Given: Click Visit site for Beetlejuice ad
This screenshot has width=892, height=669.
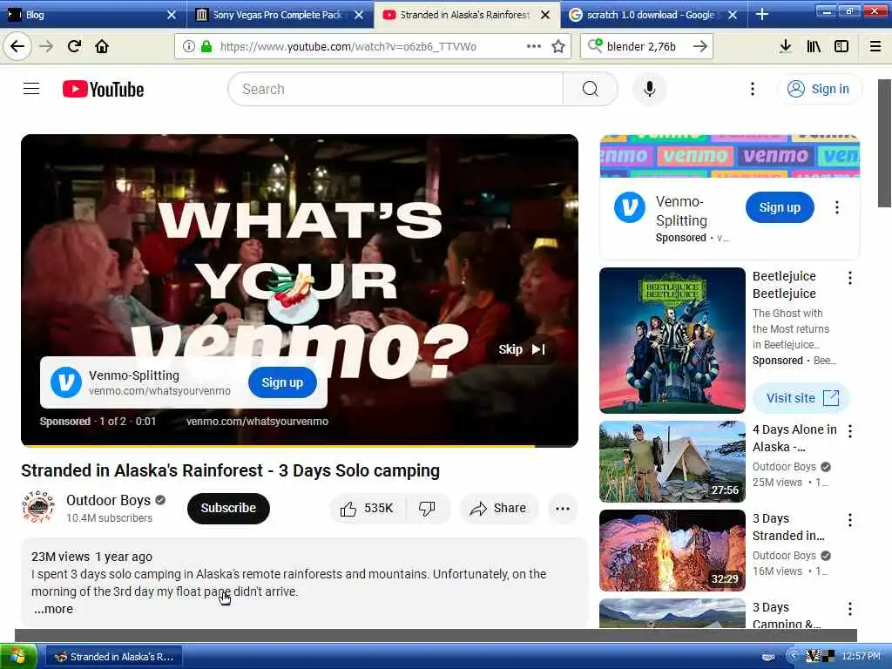Looking at the screenshot, I should pyautogui.click(x=801, y=397).
